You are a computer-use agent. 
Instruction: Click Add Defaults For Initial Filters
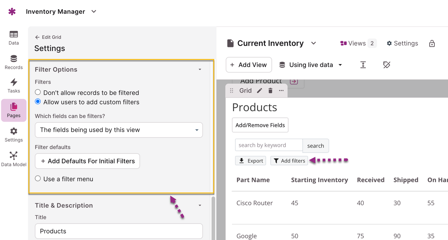tap(87, 161)
